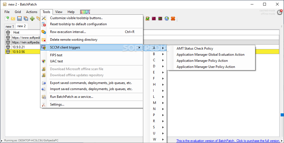Choose Import saved commands, deployments, job queues
This screenshot has height=143, width=284.
coord(92,89)
